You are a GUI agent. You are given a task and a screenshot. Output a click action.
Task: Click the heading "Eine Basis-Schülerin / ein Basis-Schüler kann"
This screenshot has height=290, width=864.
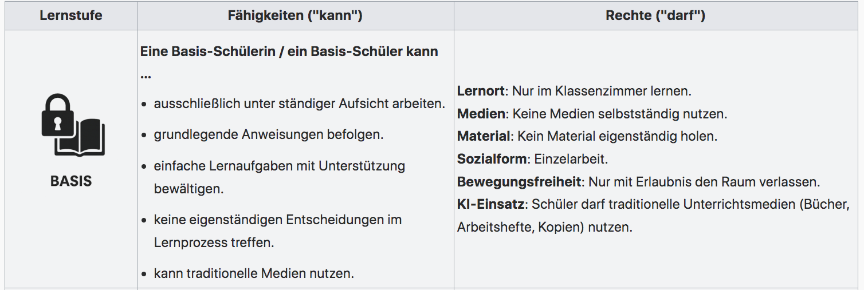pyautogui.click(x=289, y=51)
